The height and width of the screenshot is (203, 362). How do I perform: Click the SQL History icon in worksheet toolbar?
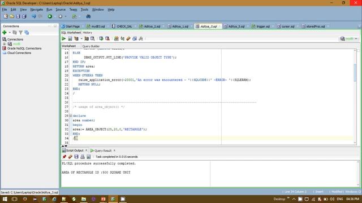click(x=135, y=39)
